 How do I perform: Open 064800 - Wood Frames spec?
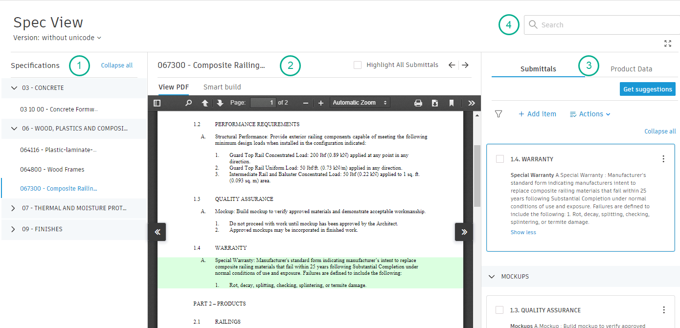point(52,169)
